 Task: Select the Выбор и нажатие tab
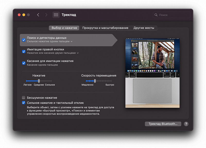coord(64,28)
